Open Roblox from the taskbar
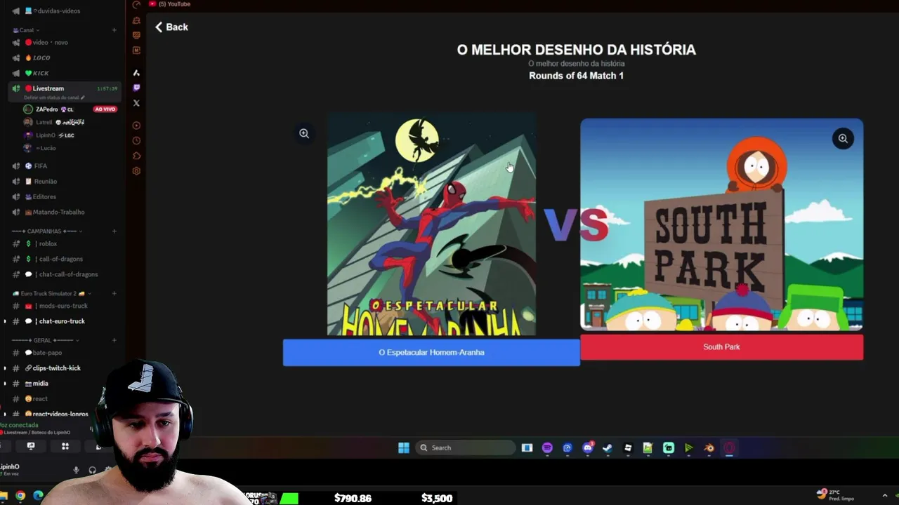The height and width of the screenshot is (505, 899). pyautogui.click(x=628, y=448)
